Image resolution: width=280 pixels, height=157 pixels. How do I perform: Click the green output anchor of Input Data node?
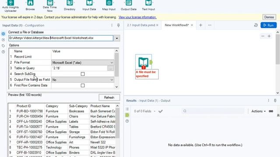click(x=151, y=62)
